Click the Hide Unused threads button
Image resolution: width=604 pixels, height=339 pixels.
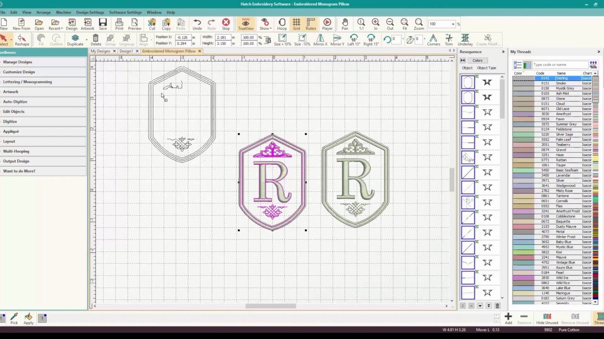click(x=547, y=319)
